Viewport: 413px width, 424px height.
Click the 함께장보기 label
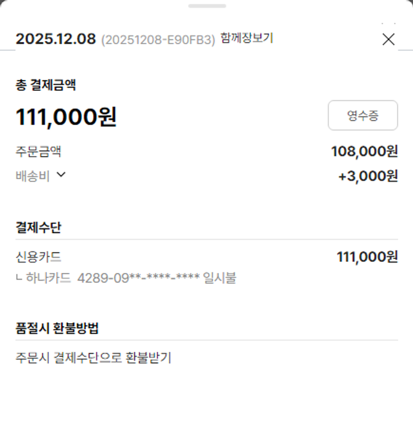[x=247, y=38]
